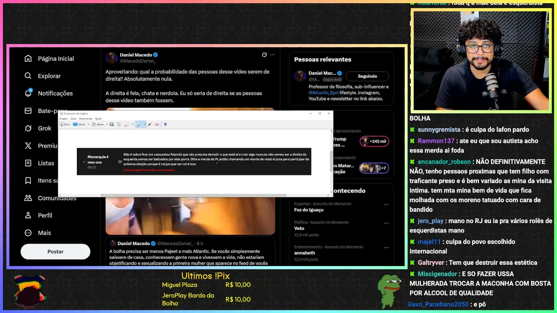557x313 pixels.
Task: Open the @MacedoDaniel_ handle in the quoted post
Action: [175, 243]
